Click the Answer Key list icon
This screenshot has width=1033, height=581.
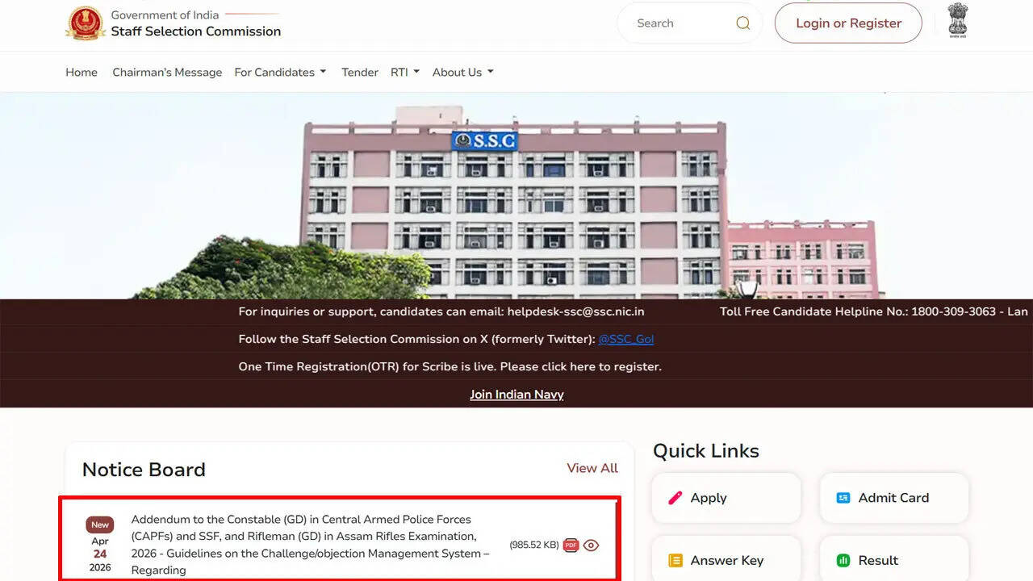click(675, 560)
